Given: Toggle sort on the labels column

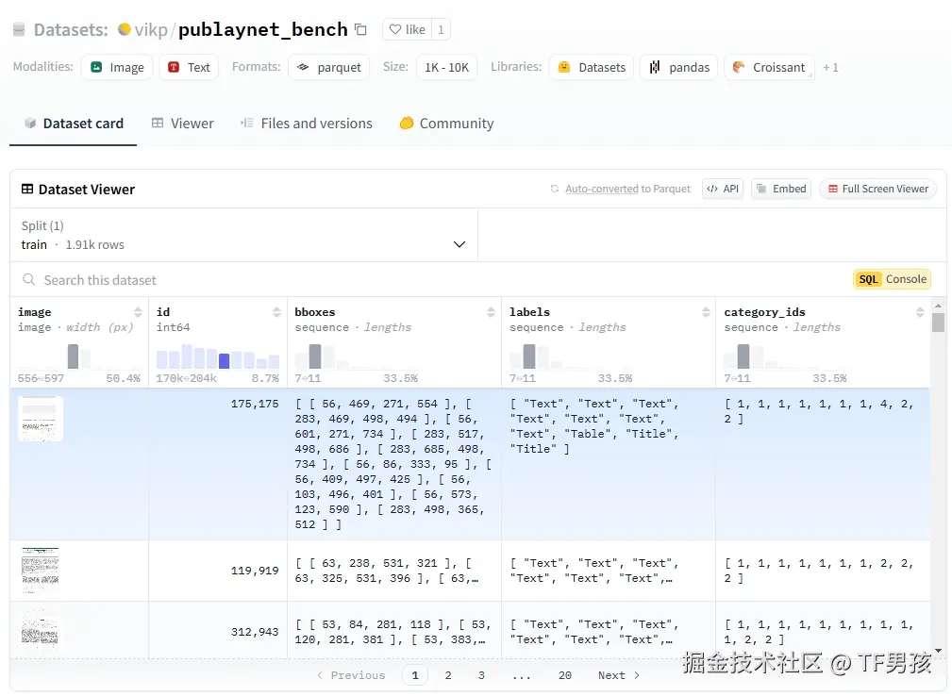Looking at the screenshot, I should pos(705,312).
